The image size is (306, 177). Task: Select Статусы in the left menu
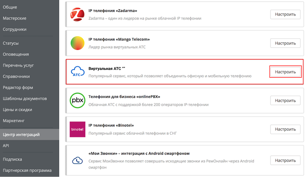[11, 43]
